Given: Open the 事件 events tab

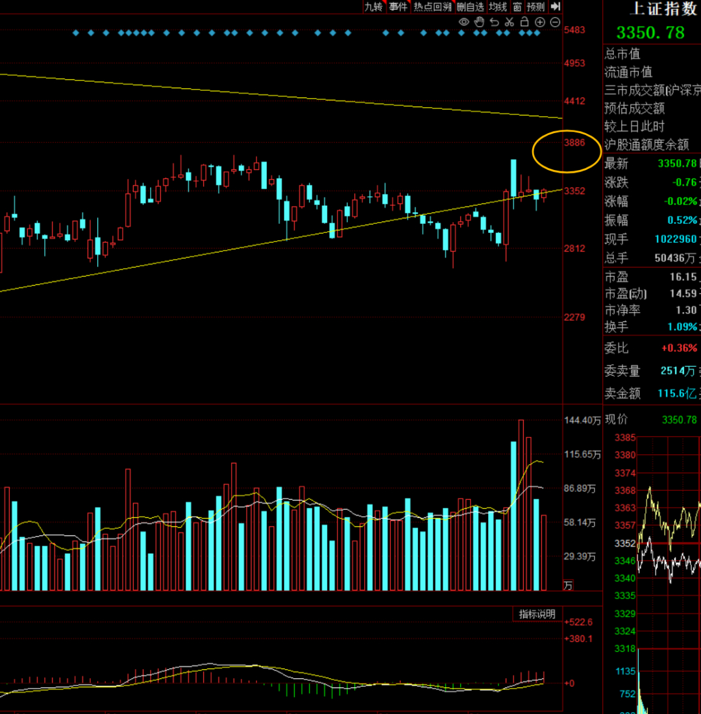Looking at the screenshot, I should [x=398, y=6].
